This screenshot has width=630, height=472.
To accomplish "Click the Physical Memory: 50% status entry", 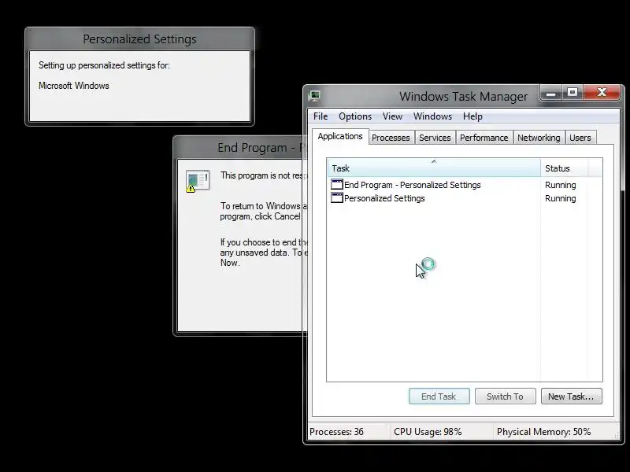I will coord(543,432).
